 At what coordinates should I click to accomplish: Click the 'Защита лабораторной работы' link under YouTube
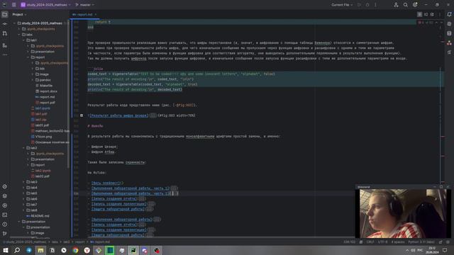point(118,209)
